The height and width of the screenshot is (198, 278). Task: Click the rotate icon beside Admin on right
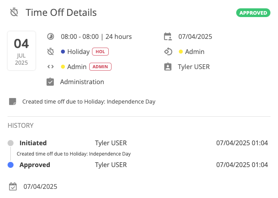(168, 52)
